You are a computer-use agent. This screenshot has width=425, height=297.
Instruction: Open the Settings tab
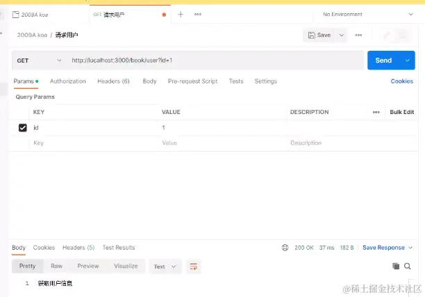tap(265, 81)
